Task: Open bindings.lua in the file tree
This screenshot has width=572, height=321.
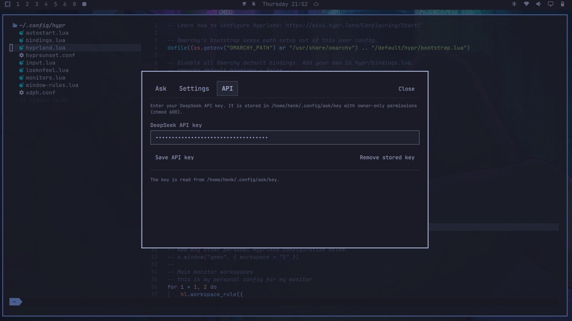Action: point(45,40)
